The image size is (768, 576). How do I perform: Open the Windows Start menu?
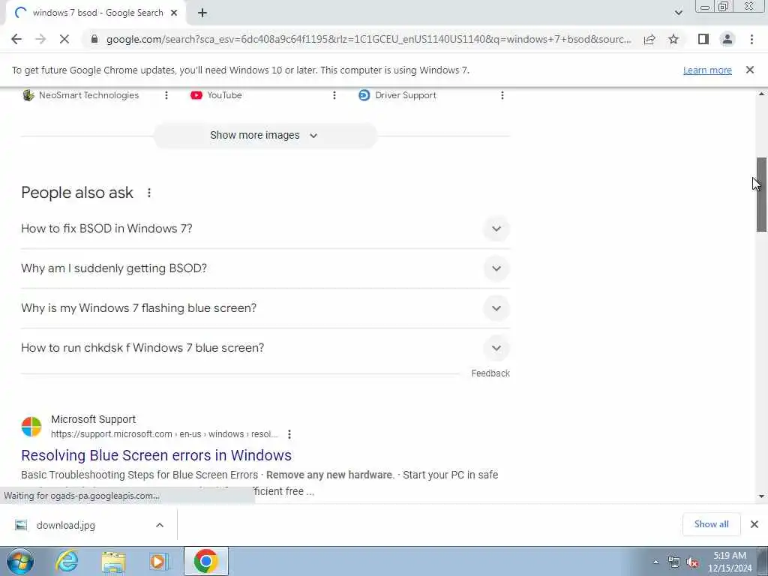click(20, 561)
